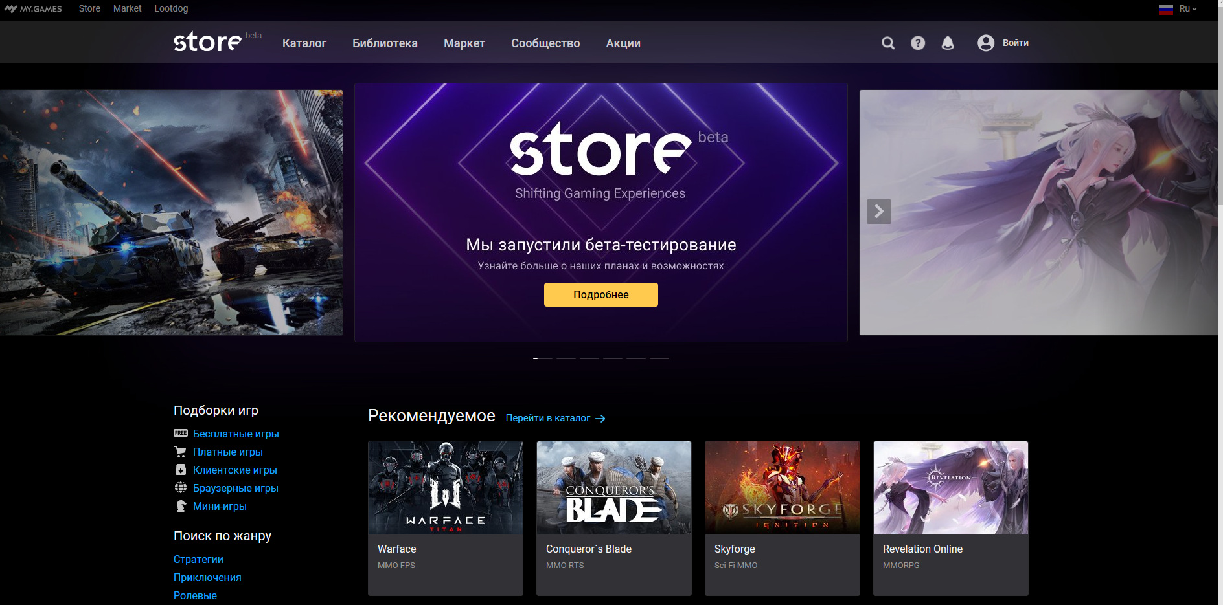Go to next slide with right arrow

(879, 212)
